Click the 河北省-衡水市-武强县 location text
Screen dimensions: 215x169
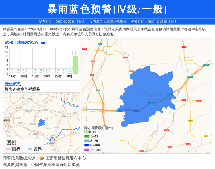pos(22,89)
